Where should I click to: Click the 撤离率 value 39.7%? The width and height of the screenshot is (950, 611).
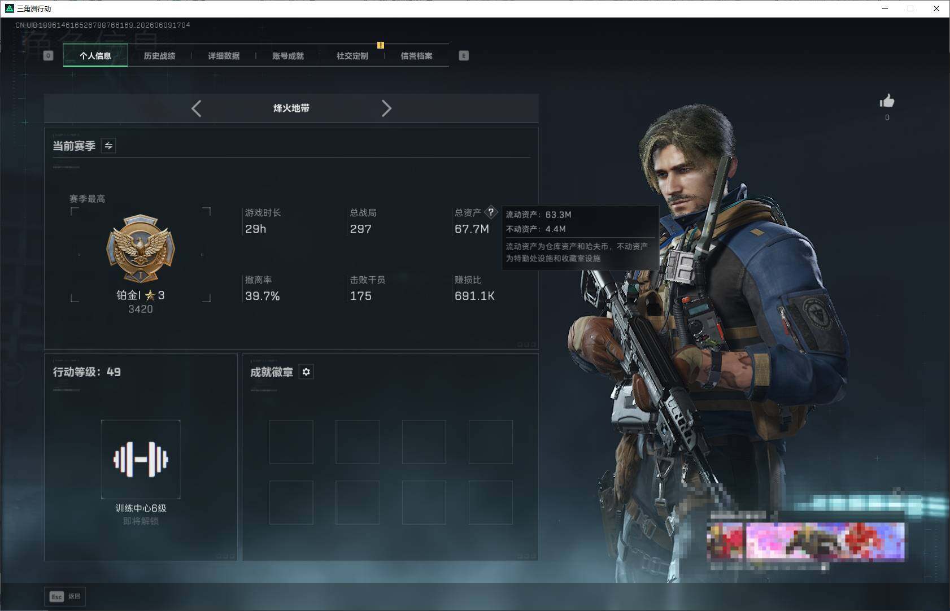click(263, 296)
